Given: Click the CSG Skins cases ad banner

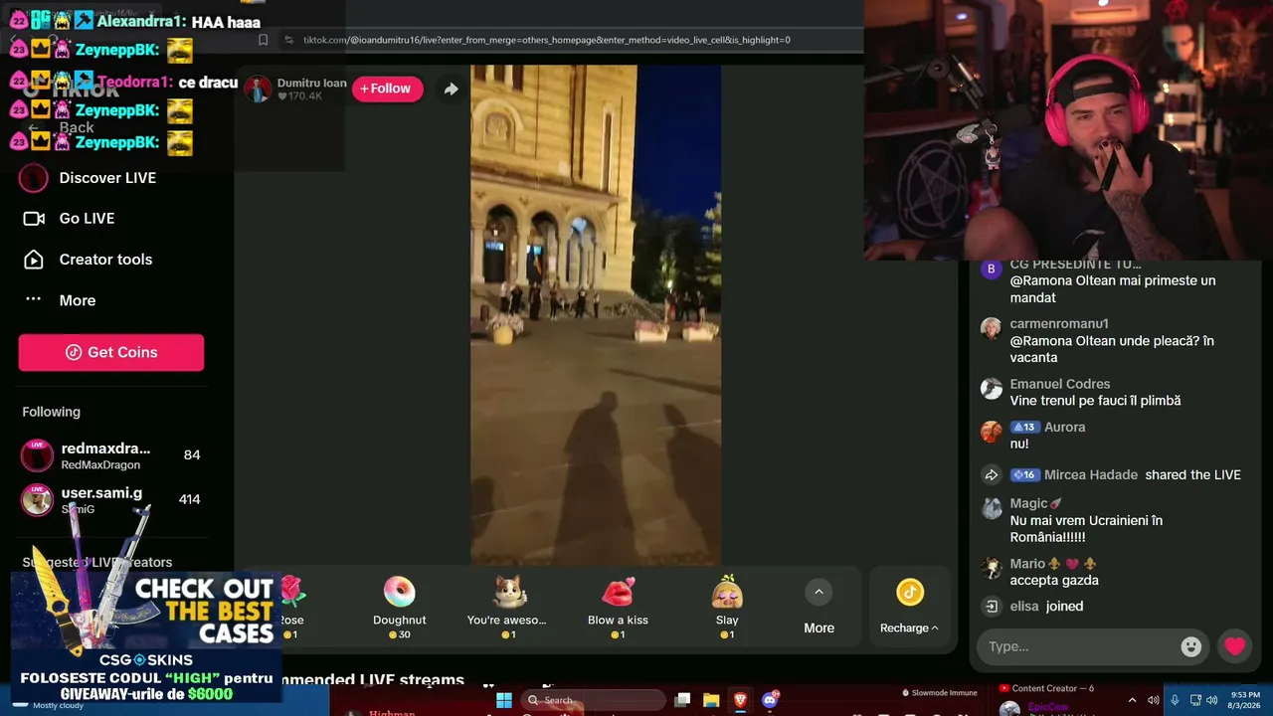Looking at the screenshot, I should pos(146,635).
